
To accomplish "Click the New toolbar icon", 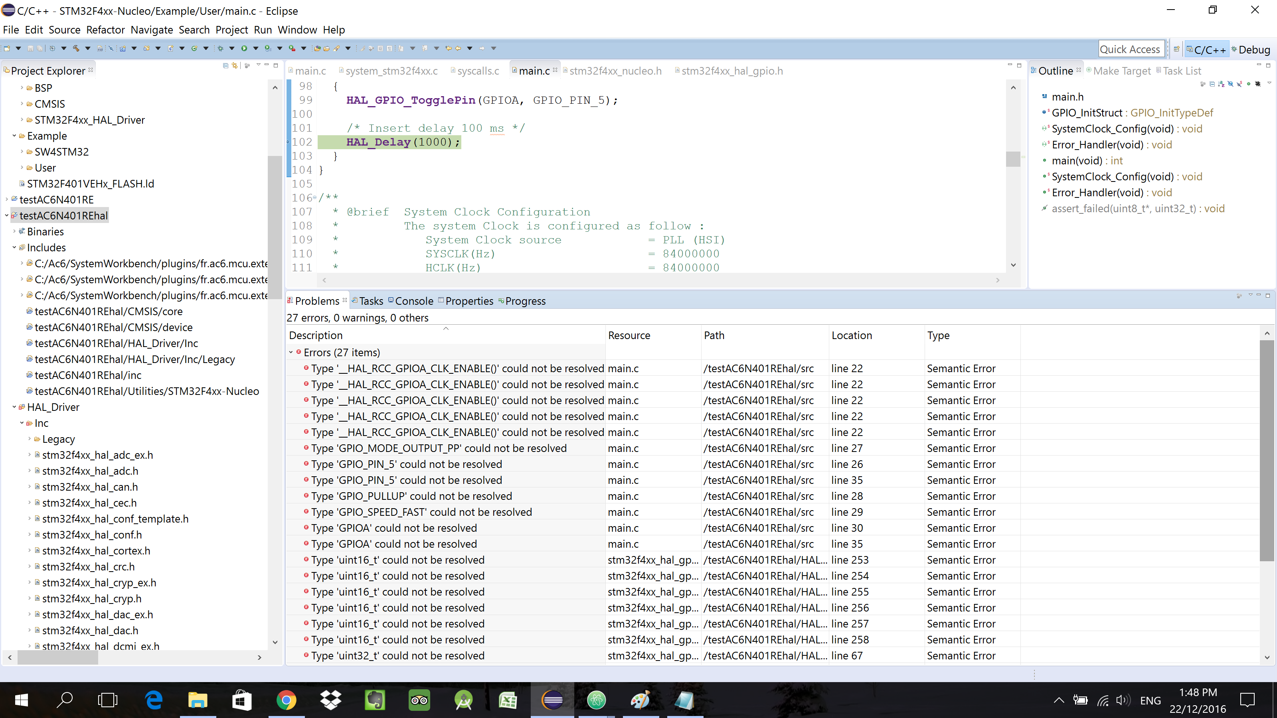I will click(x=7, y=48).
